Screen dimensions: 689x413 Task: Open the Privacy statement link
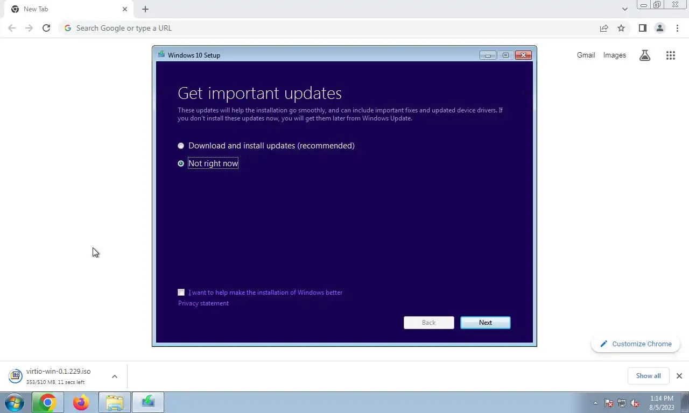click(203, 303)
